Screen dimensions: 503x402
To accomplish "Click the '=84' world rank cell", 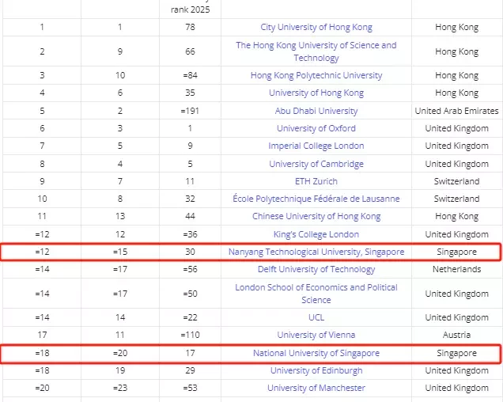I will (190, 75).
